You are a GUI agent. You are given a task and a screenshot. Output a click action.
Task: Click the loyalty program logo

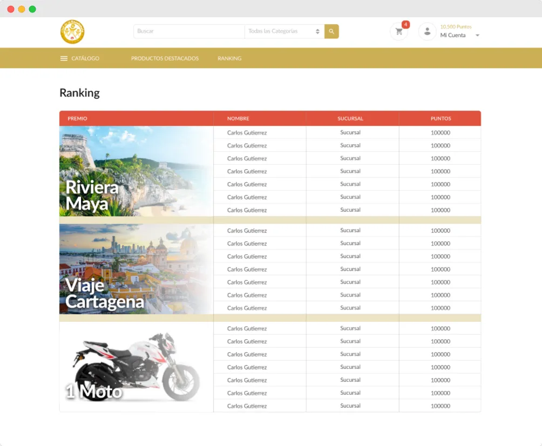[x=72, y=31]
